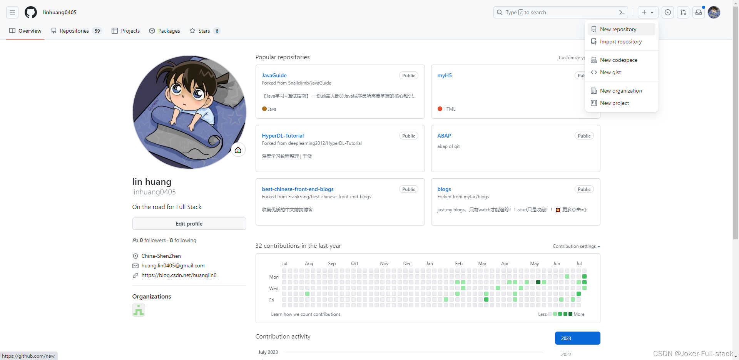
Task: Open the ABAP repository link
Action: (x=444, y=136)
